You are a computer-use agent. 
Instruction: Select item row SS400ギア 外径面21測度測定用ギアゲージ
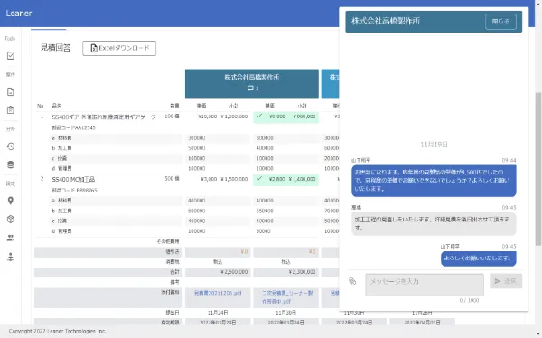click(104, 117)
